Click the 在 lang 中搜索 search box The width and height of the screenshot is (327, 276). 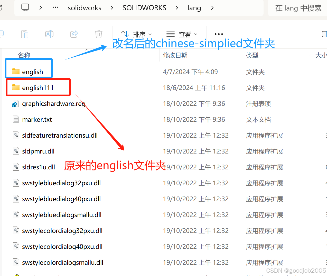298,8
